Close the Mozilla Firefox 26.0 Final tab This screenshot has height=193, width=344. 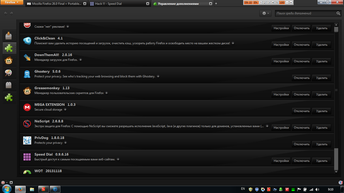click(x=85, y=4)
